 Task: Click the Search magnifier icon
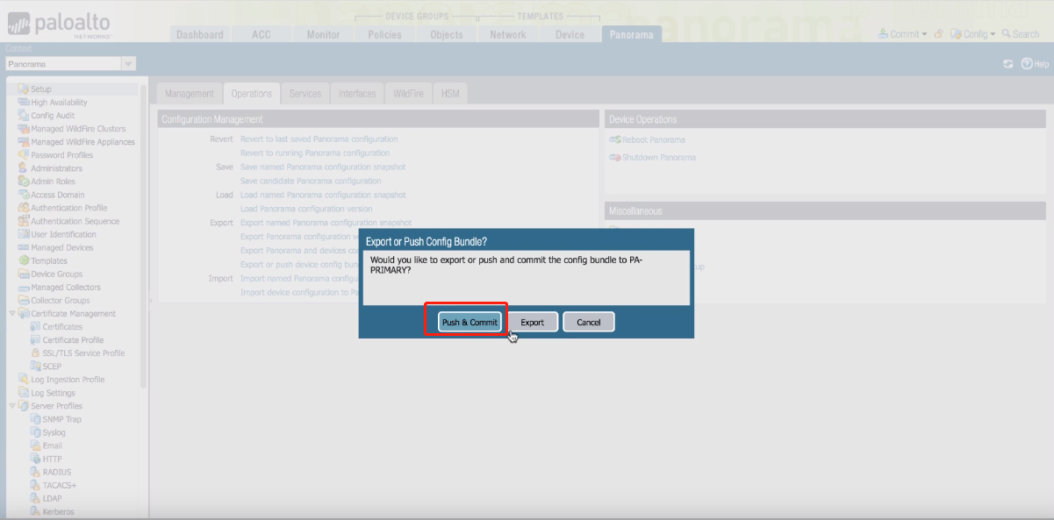(x=1006, y=34)
